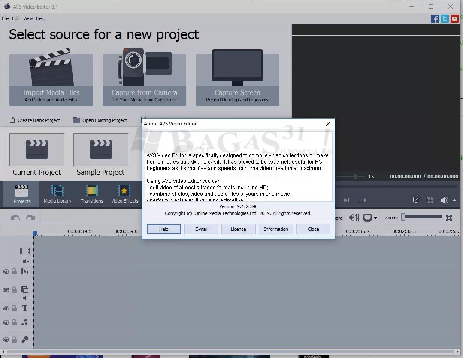The width and height of the screenshot is (463, 358).
Task: Click the voice microphone track icon
Action: click(x=25, y=340)
